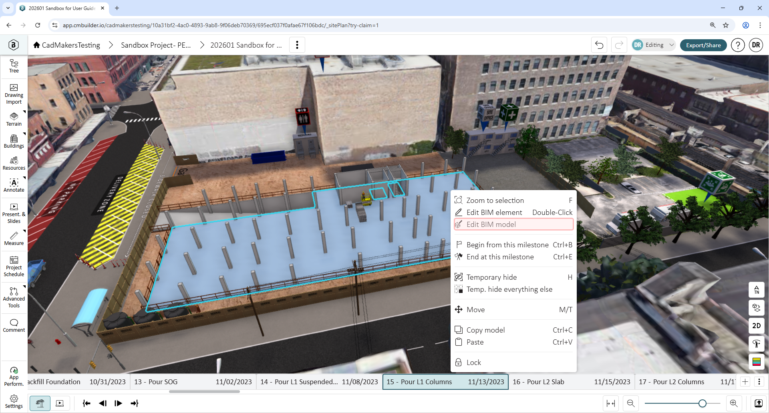Open Sandbox Project breadcrumb
The width and height of the screenshot is (769, 413).
(x=156, y=45)
